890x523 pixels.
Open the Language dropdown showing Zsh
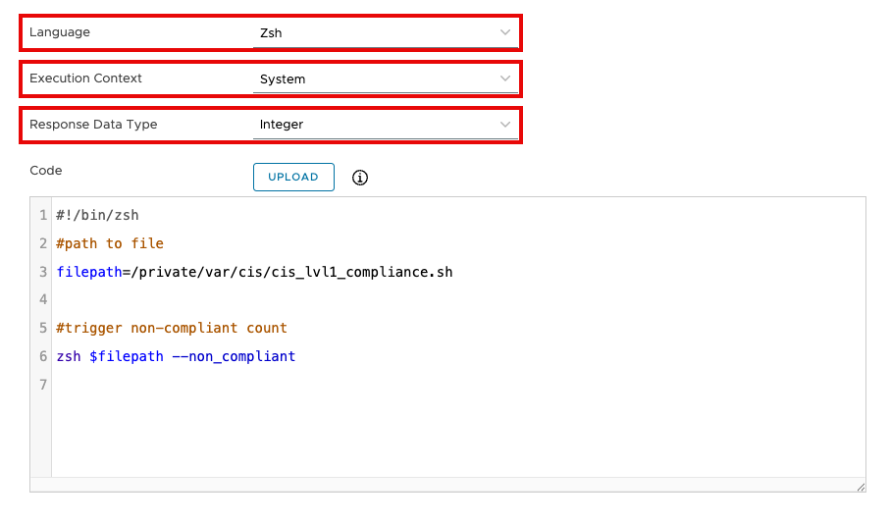pyautogui.click(x=385, y=33)
